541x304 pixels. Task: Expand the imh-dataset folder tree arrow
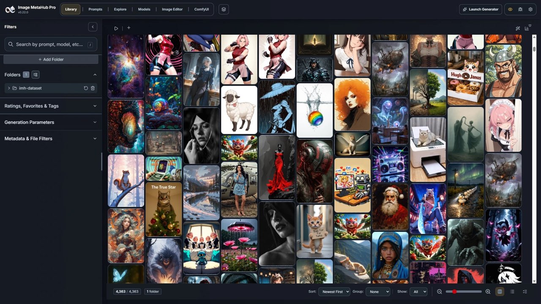9,88
